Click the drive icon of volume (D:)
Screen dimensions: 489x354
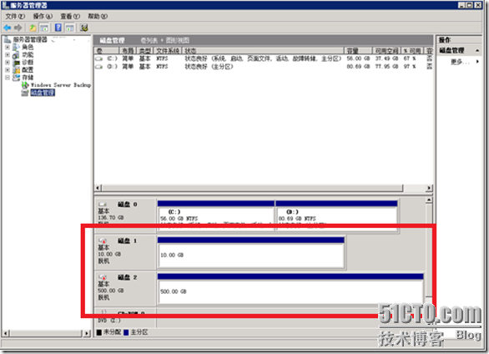tap(98, 67)
